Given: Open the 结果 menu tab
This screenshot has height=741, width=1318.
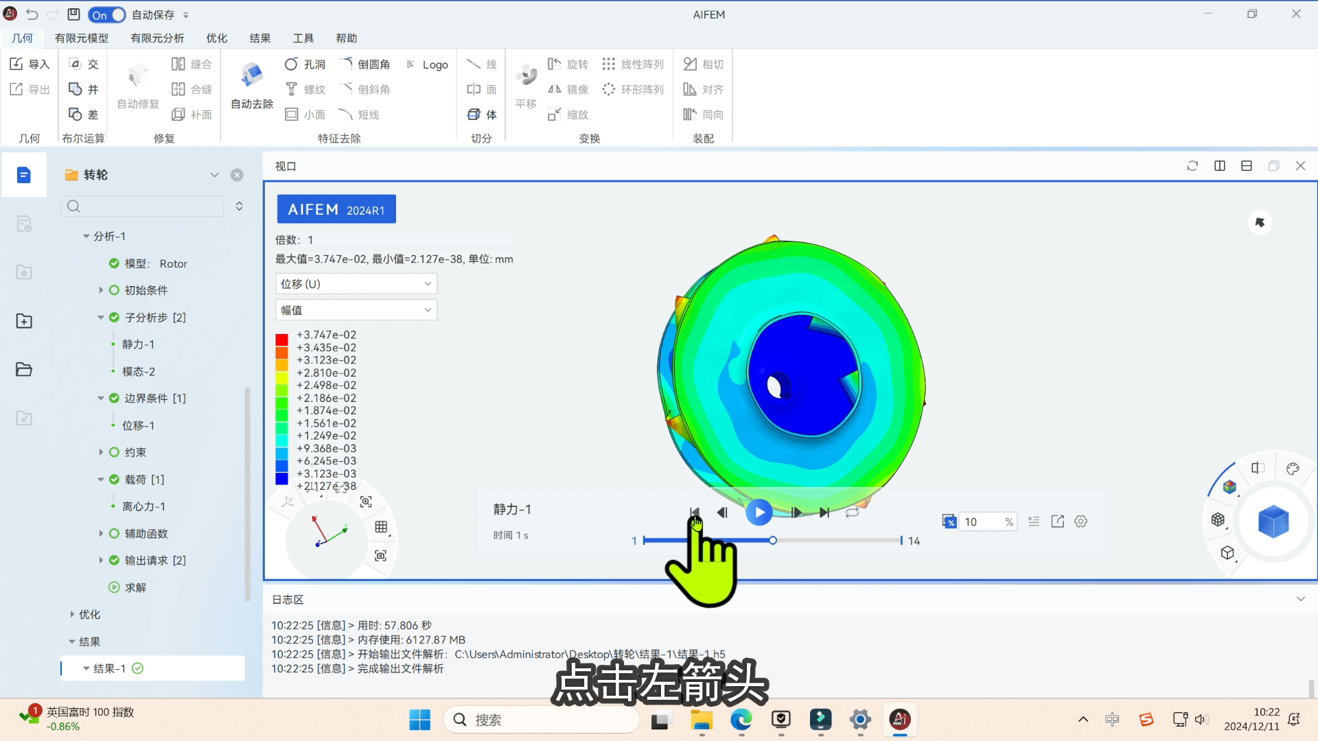Looking at the screenshot, I should pyautogui.click(x=260, y=38).
